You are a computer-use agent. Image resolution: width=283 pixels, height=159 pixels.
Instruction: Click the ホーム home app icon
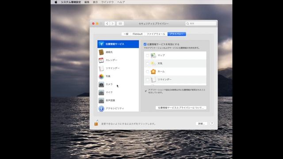tap(153, 72)
